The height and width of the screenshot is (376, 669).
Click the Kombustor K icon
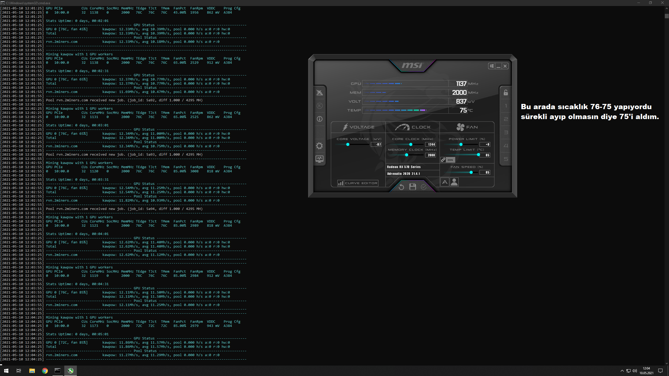[319, 106]
